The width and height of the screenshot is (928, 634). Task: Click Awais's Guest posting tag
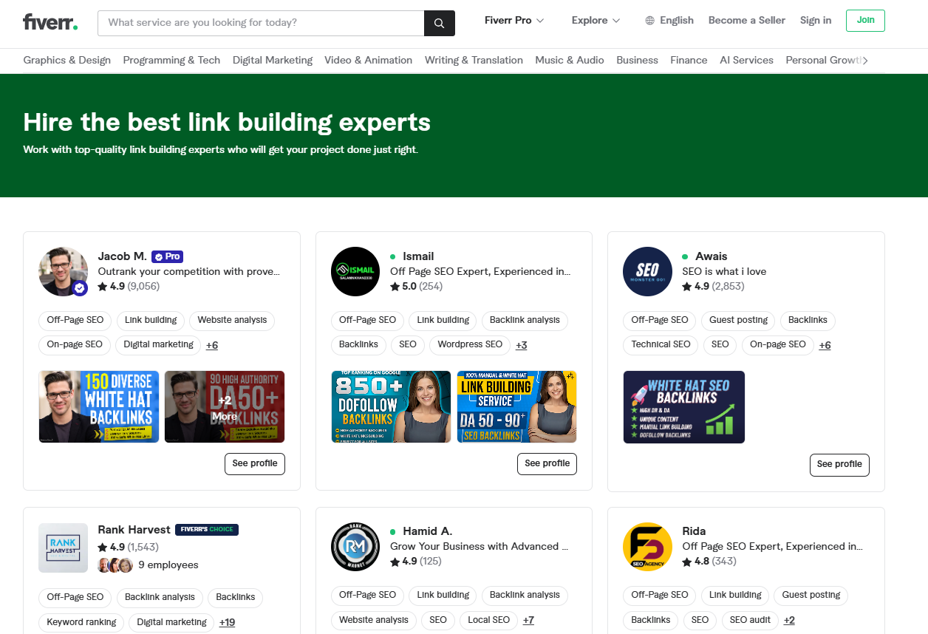pos(738,321)
